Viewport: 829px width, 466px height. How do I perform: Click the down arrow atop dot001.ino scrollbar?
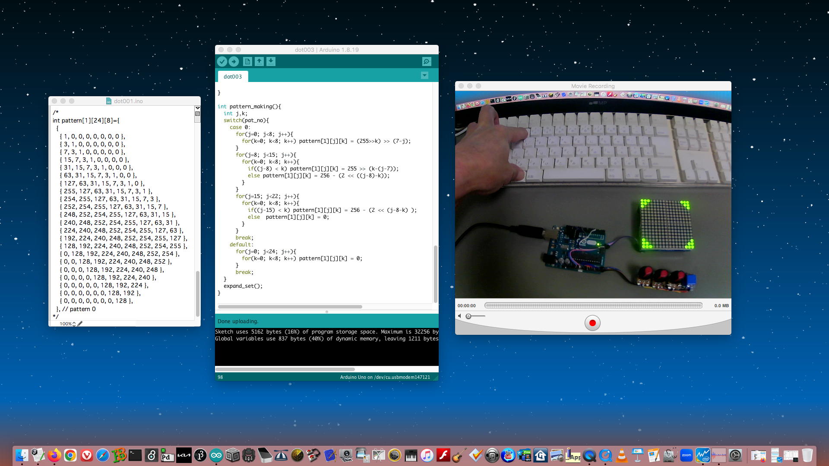(x=197, y=108)
